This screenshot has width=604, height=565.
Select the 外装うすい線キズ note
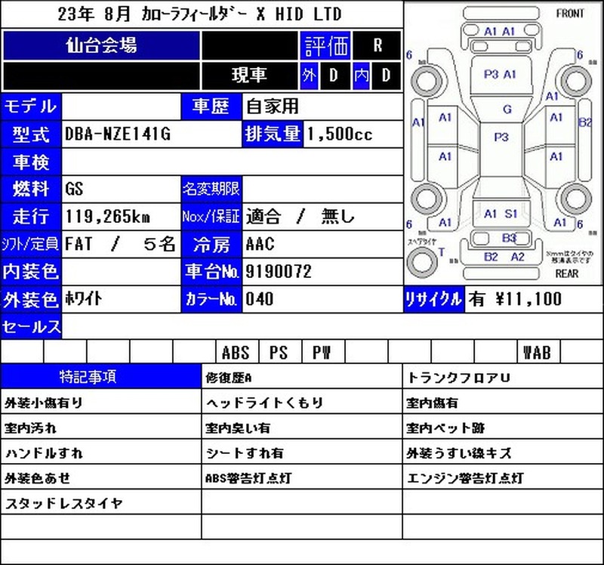(x=459, y=453)
